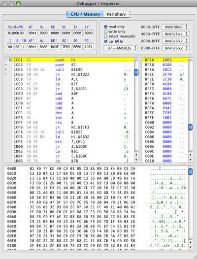The image size is (197, 259).
Task: Select stack row BFEC value 2F70
Action: pos(165,74)
